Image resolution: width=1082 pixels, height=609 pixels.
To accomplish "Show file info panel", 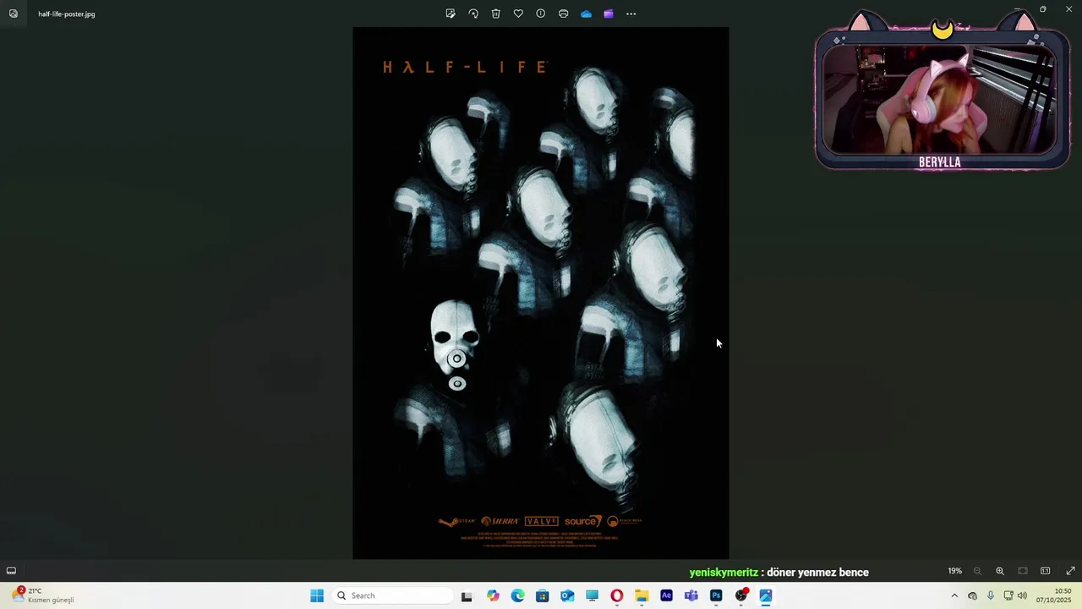I will click(541, 14).
